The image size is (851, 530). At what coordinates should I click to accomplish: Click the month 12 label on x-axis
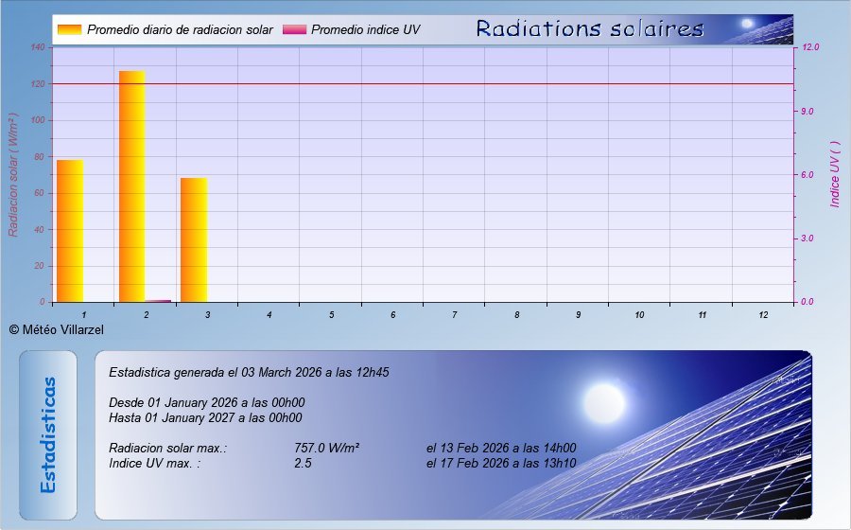pyautogui.click(x=762, y=314)
